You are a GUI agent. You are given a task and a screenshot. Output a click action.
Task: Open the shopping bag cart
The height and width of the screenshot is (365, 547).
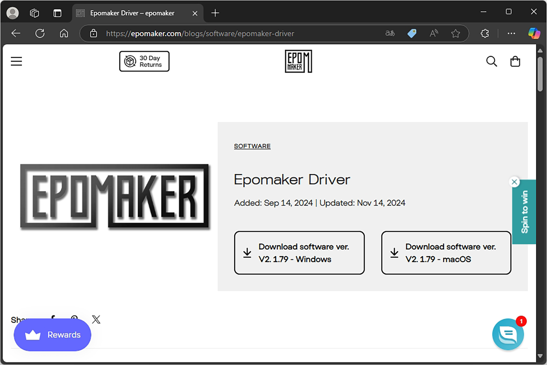tap(515, 61)
